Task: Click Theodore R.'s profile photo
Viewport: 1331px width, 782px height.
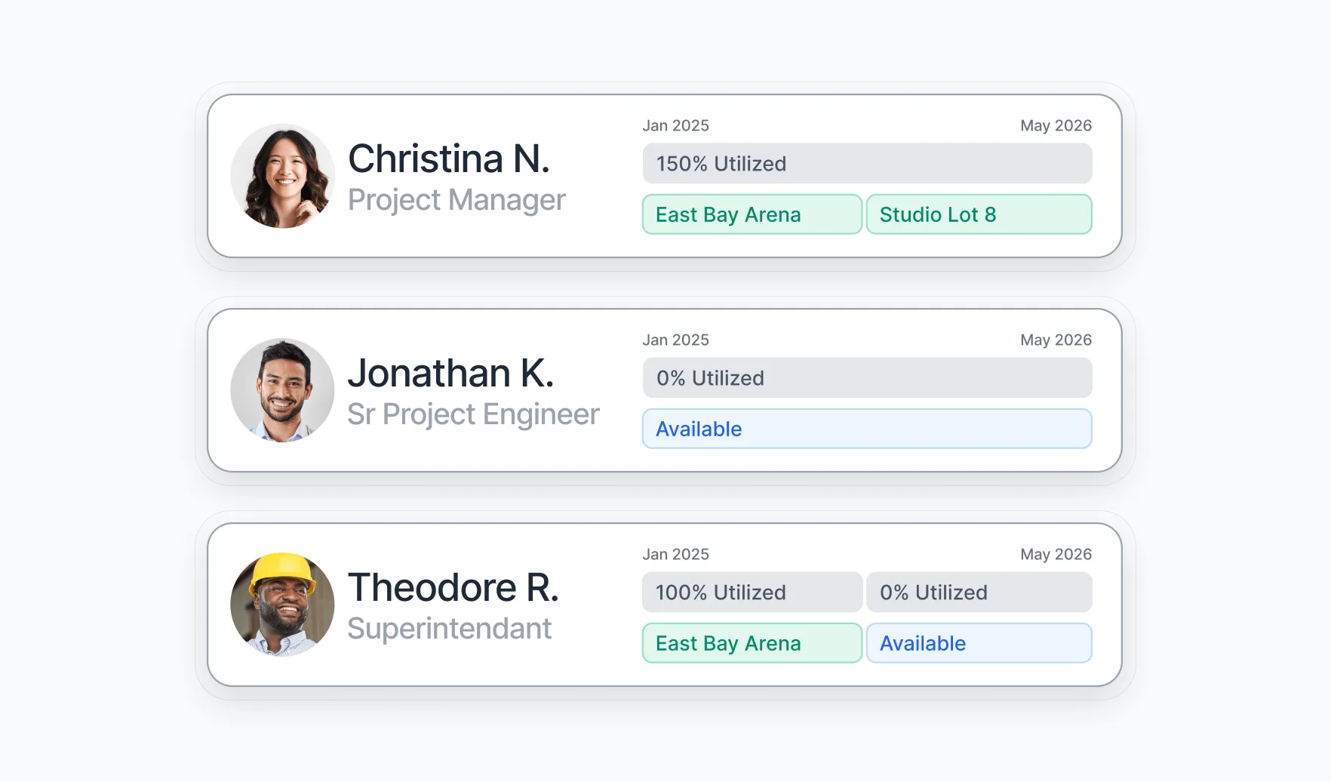Action: click(x=282, y=605)
